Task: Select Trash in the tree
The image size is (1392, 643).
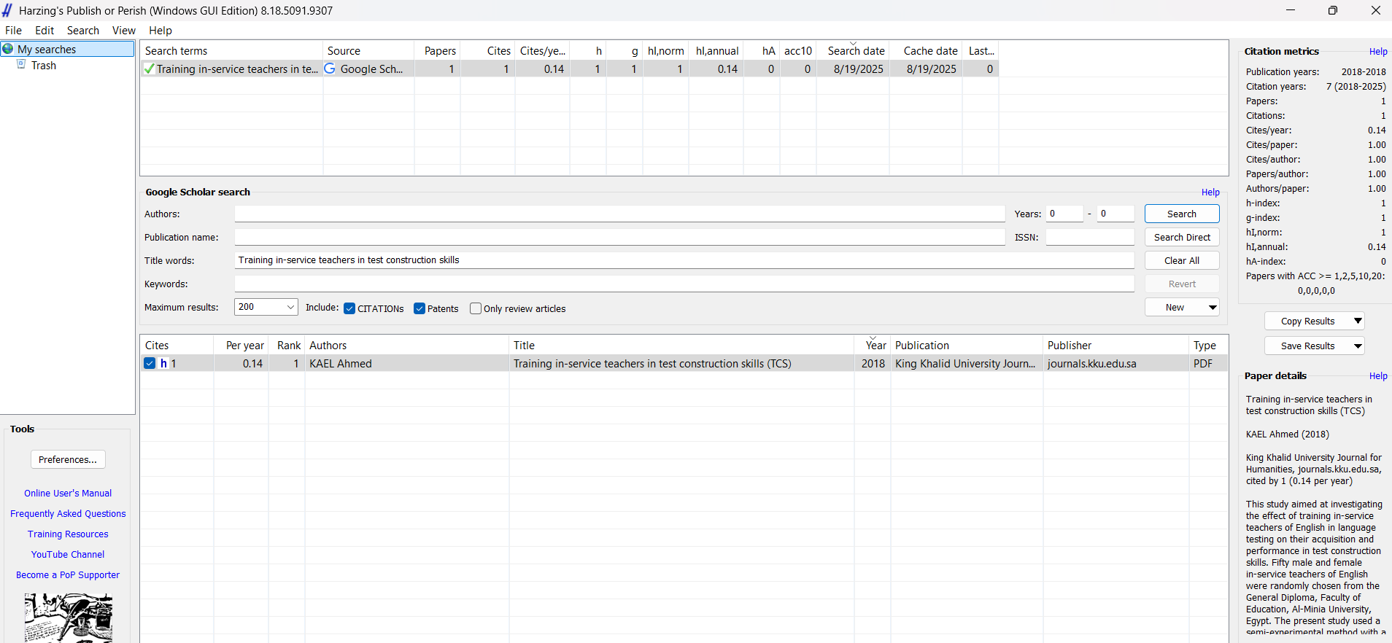Action: pos(44,65)
